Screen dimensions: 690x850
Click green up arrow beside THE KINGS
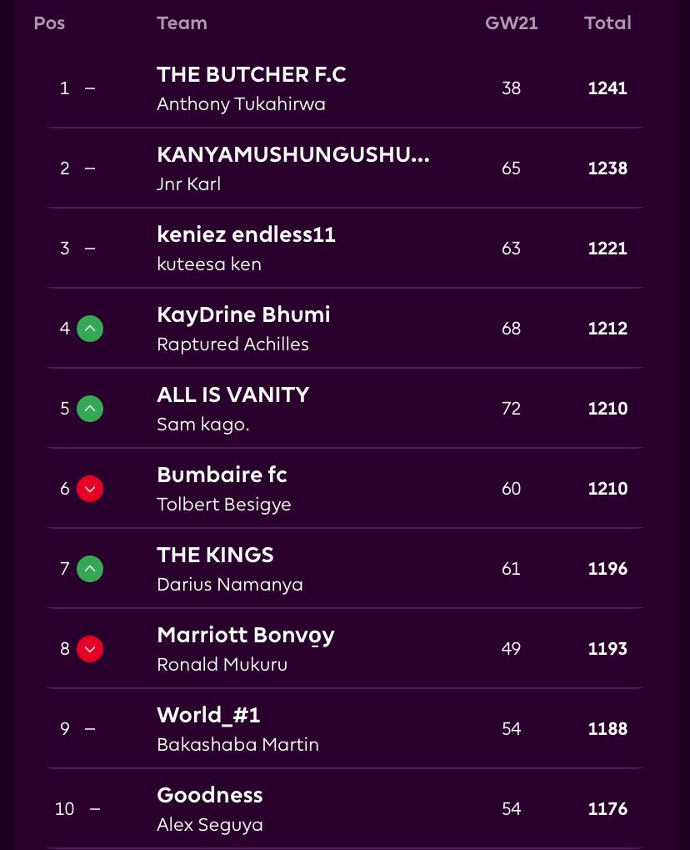[x=90, y=569]
